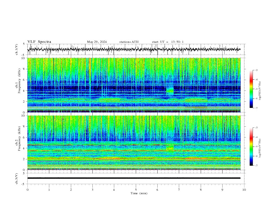Viewport: 275px width, 213px height.
Task: Click the "6" tick on the Time axis
Action: [157, 190]
